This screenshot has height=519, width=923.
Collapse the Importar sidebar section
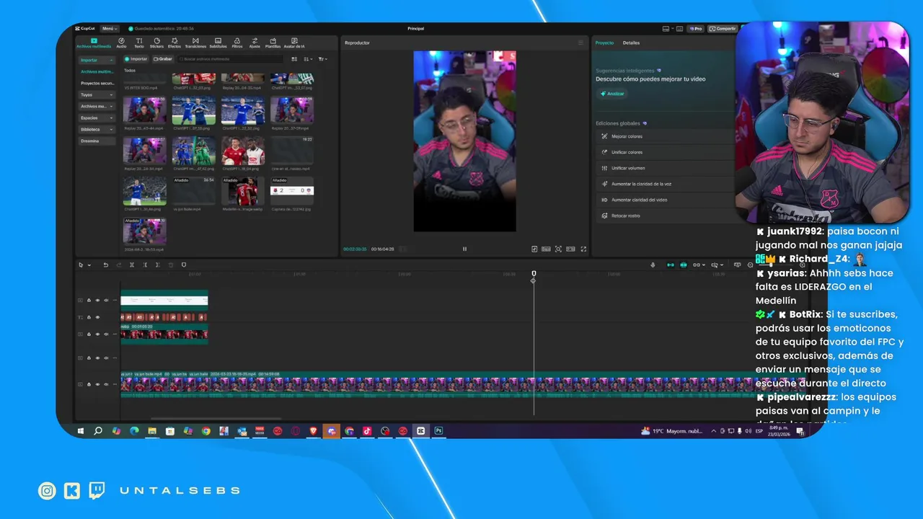tap(97, 60)
